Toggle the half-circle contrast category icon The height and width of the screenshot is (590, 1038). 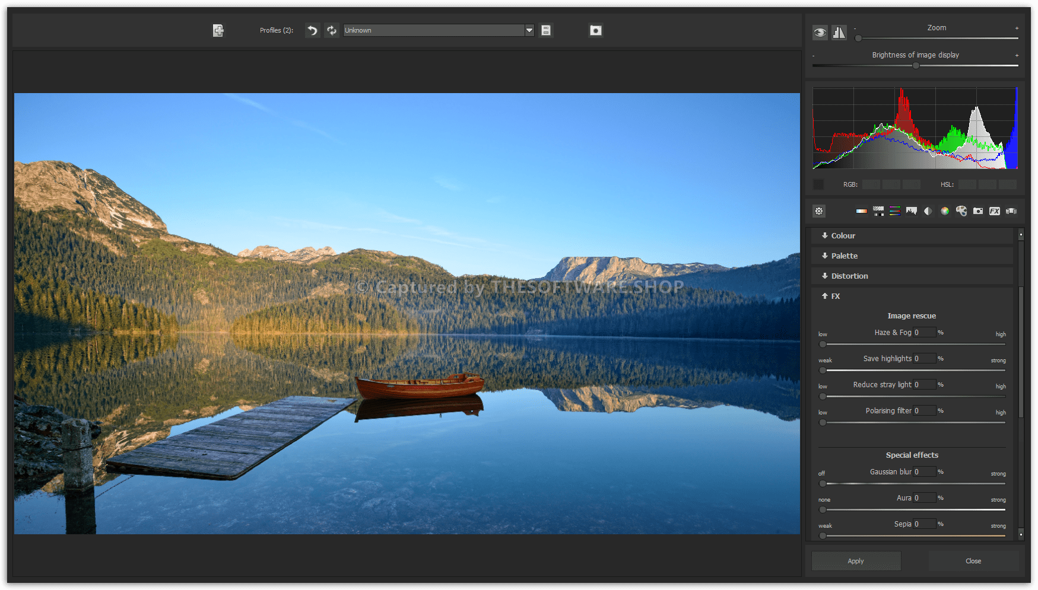click(928, 211)
